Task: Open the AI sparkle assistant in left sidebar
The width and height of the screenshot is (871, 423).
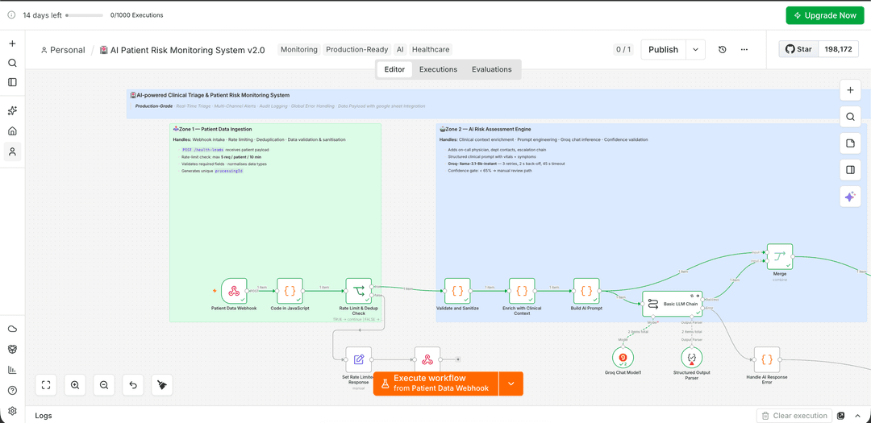Action: coord(12,111)
